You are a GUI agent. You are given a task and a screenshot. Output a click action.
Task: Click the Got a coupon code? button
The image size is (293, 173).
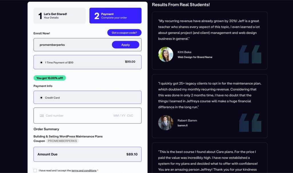(x=124, y=33)
